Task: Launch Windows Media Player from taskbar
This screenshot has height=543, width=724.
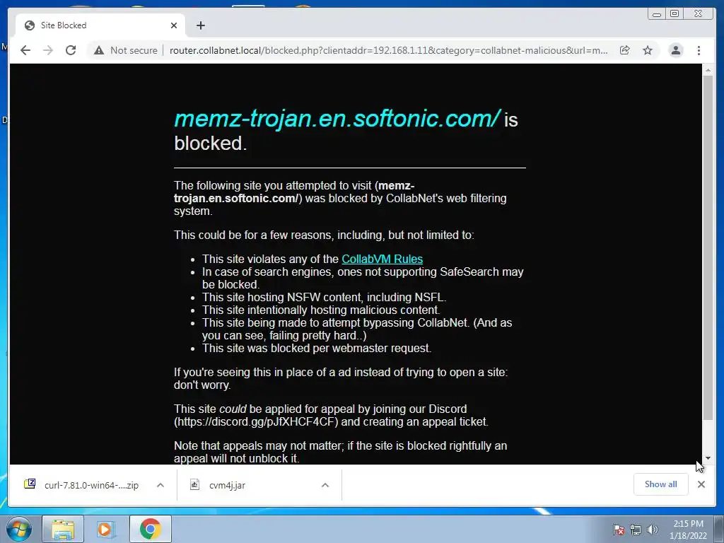Action: [105, 529]
